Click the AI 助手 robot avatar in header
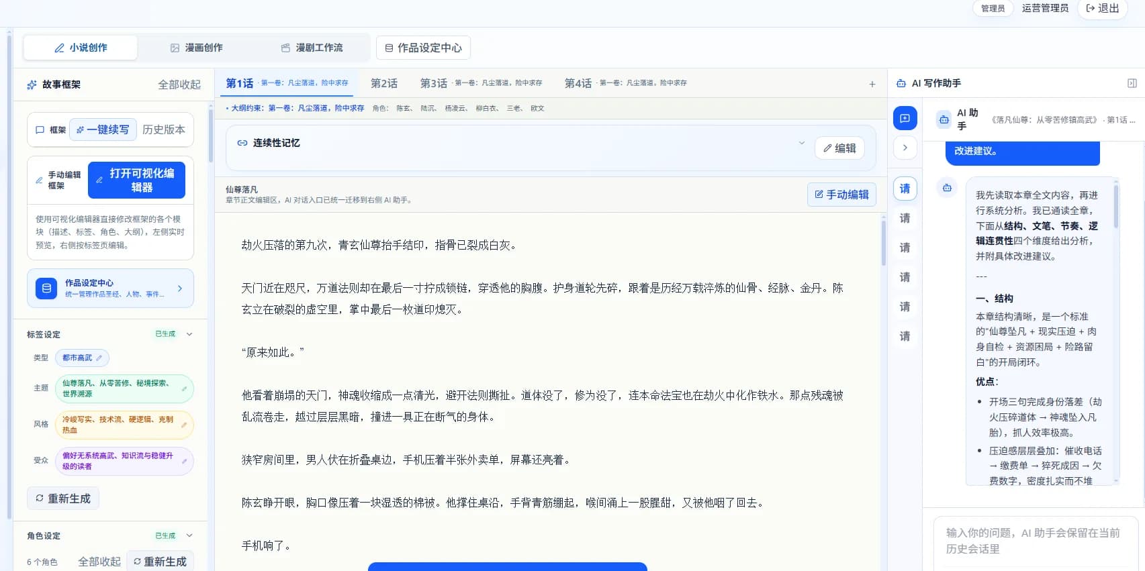 click(x=944, y=119)
